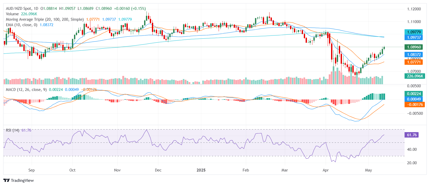430x186 pixels.
Task: Select the RSI (14) indicator label
Action: point(12,130)
